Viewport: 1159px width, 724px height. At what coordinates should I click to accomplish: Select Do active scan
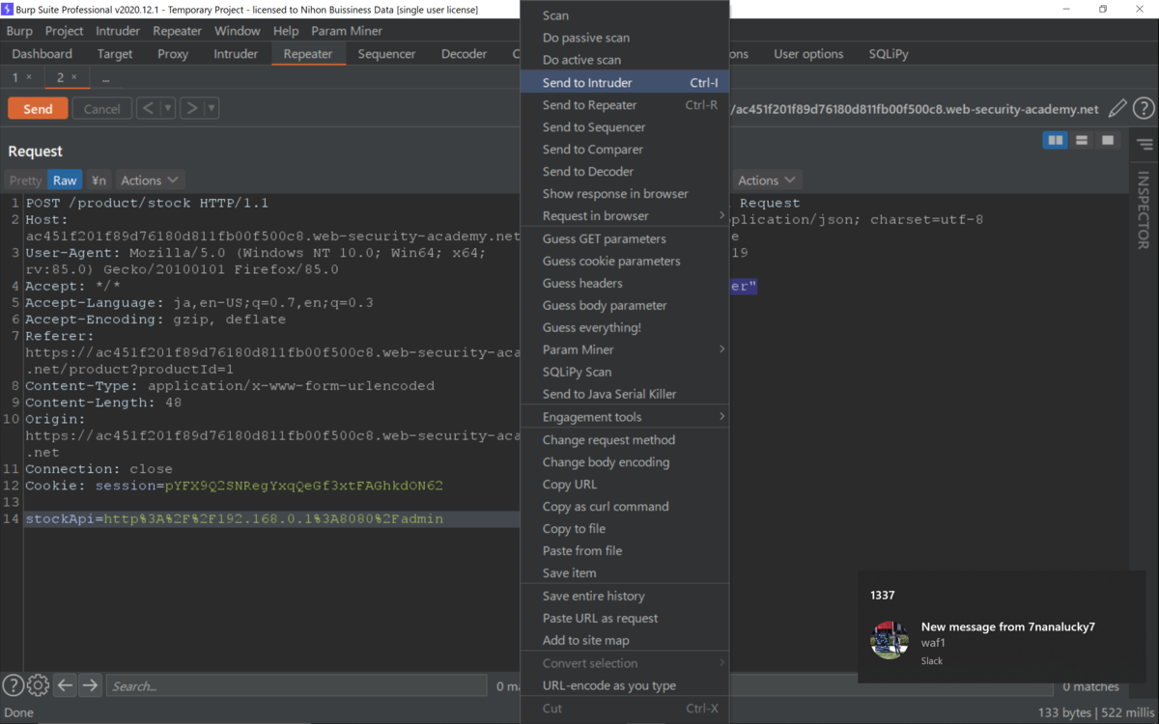click(x=624, y=60)
